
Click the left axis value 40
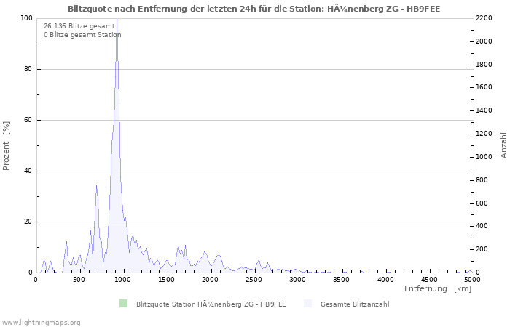(x=28, y=171)
